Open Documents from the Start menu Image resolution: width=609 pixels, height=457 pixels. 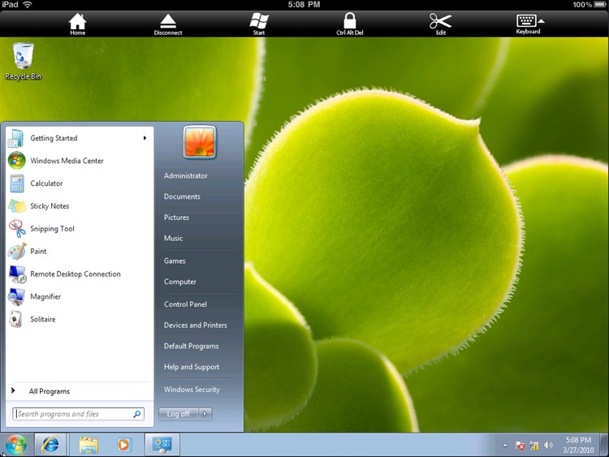point(182,196)
